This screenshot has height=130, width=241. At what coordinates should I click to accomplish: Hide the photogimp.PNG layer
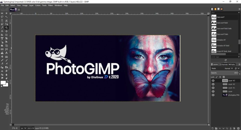pyautogui.click(x=213, y=95)
